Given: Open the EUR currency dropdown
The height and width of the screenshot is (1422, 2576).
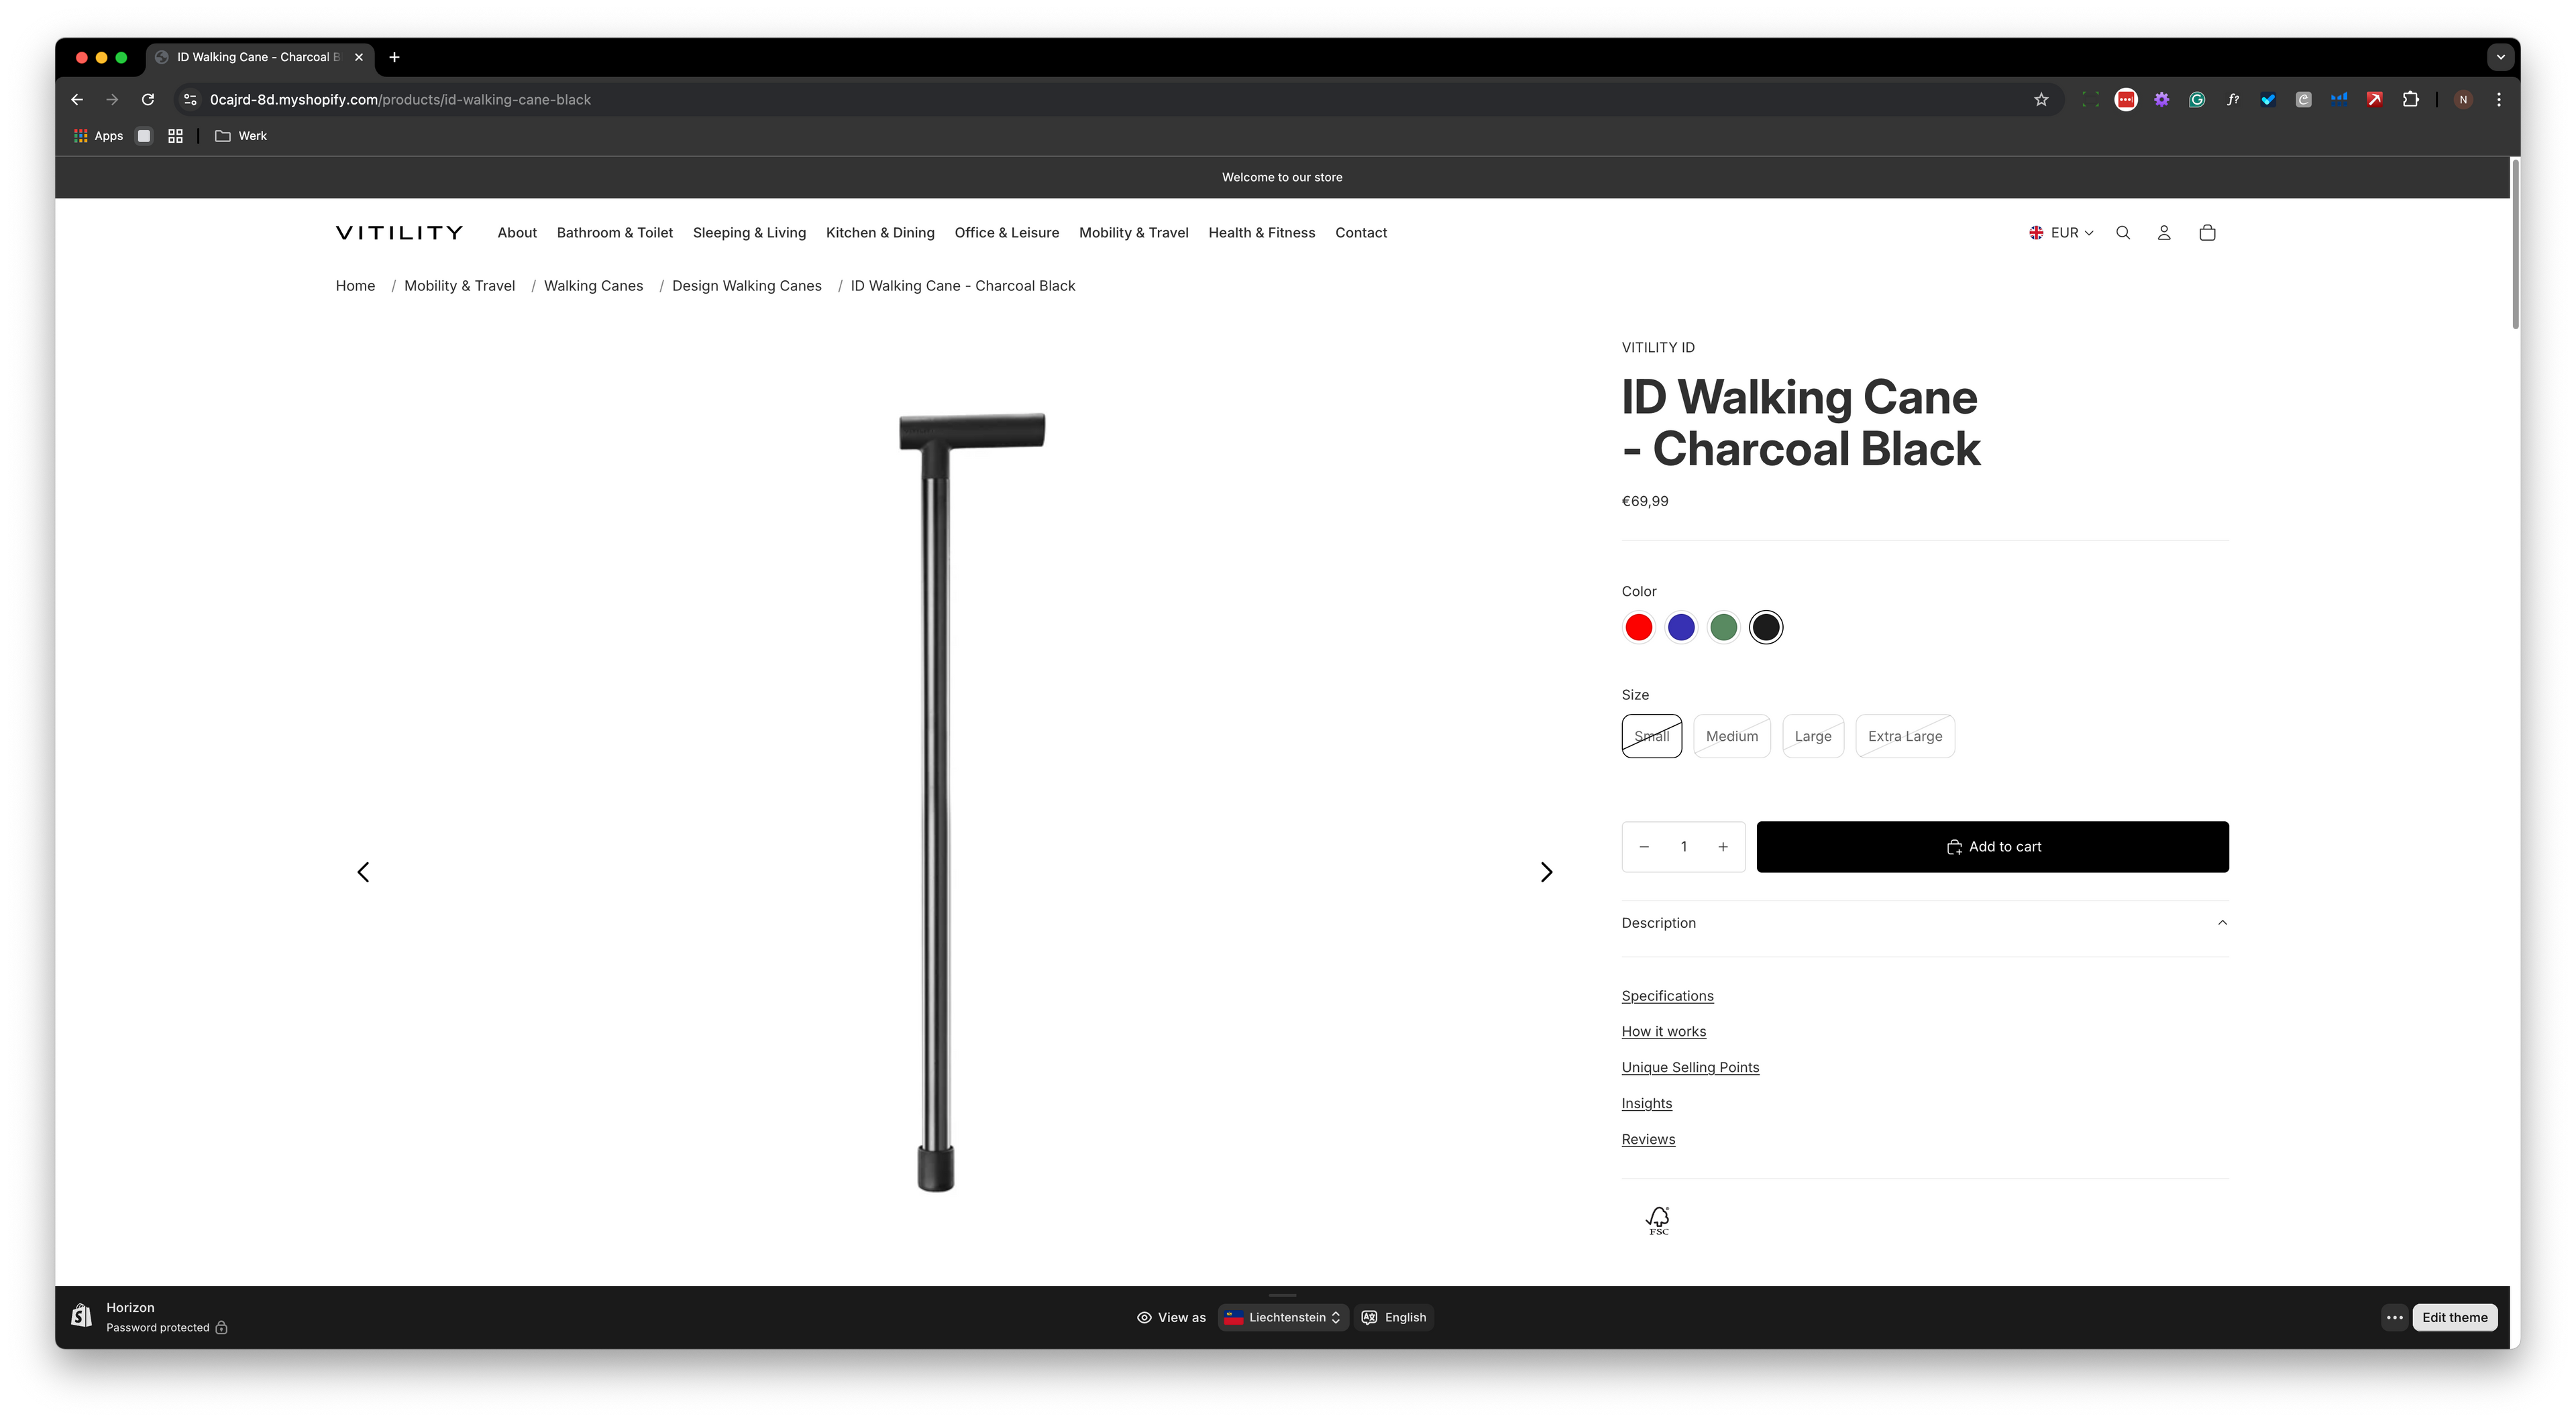Looking at the screenshot, I should pos(2061,233).
